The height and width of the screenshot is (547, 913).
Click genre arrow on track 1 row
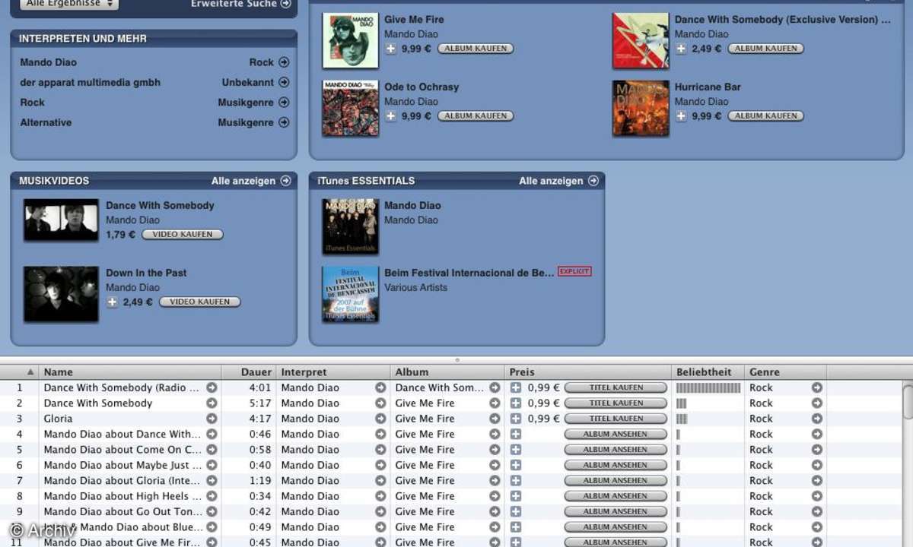817,387
